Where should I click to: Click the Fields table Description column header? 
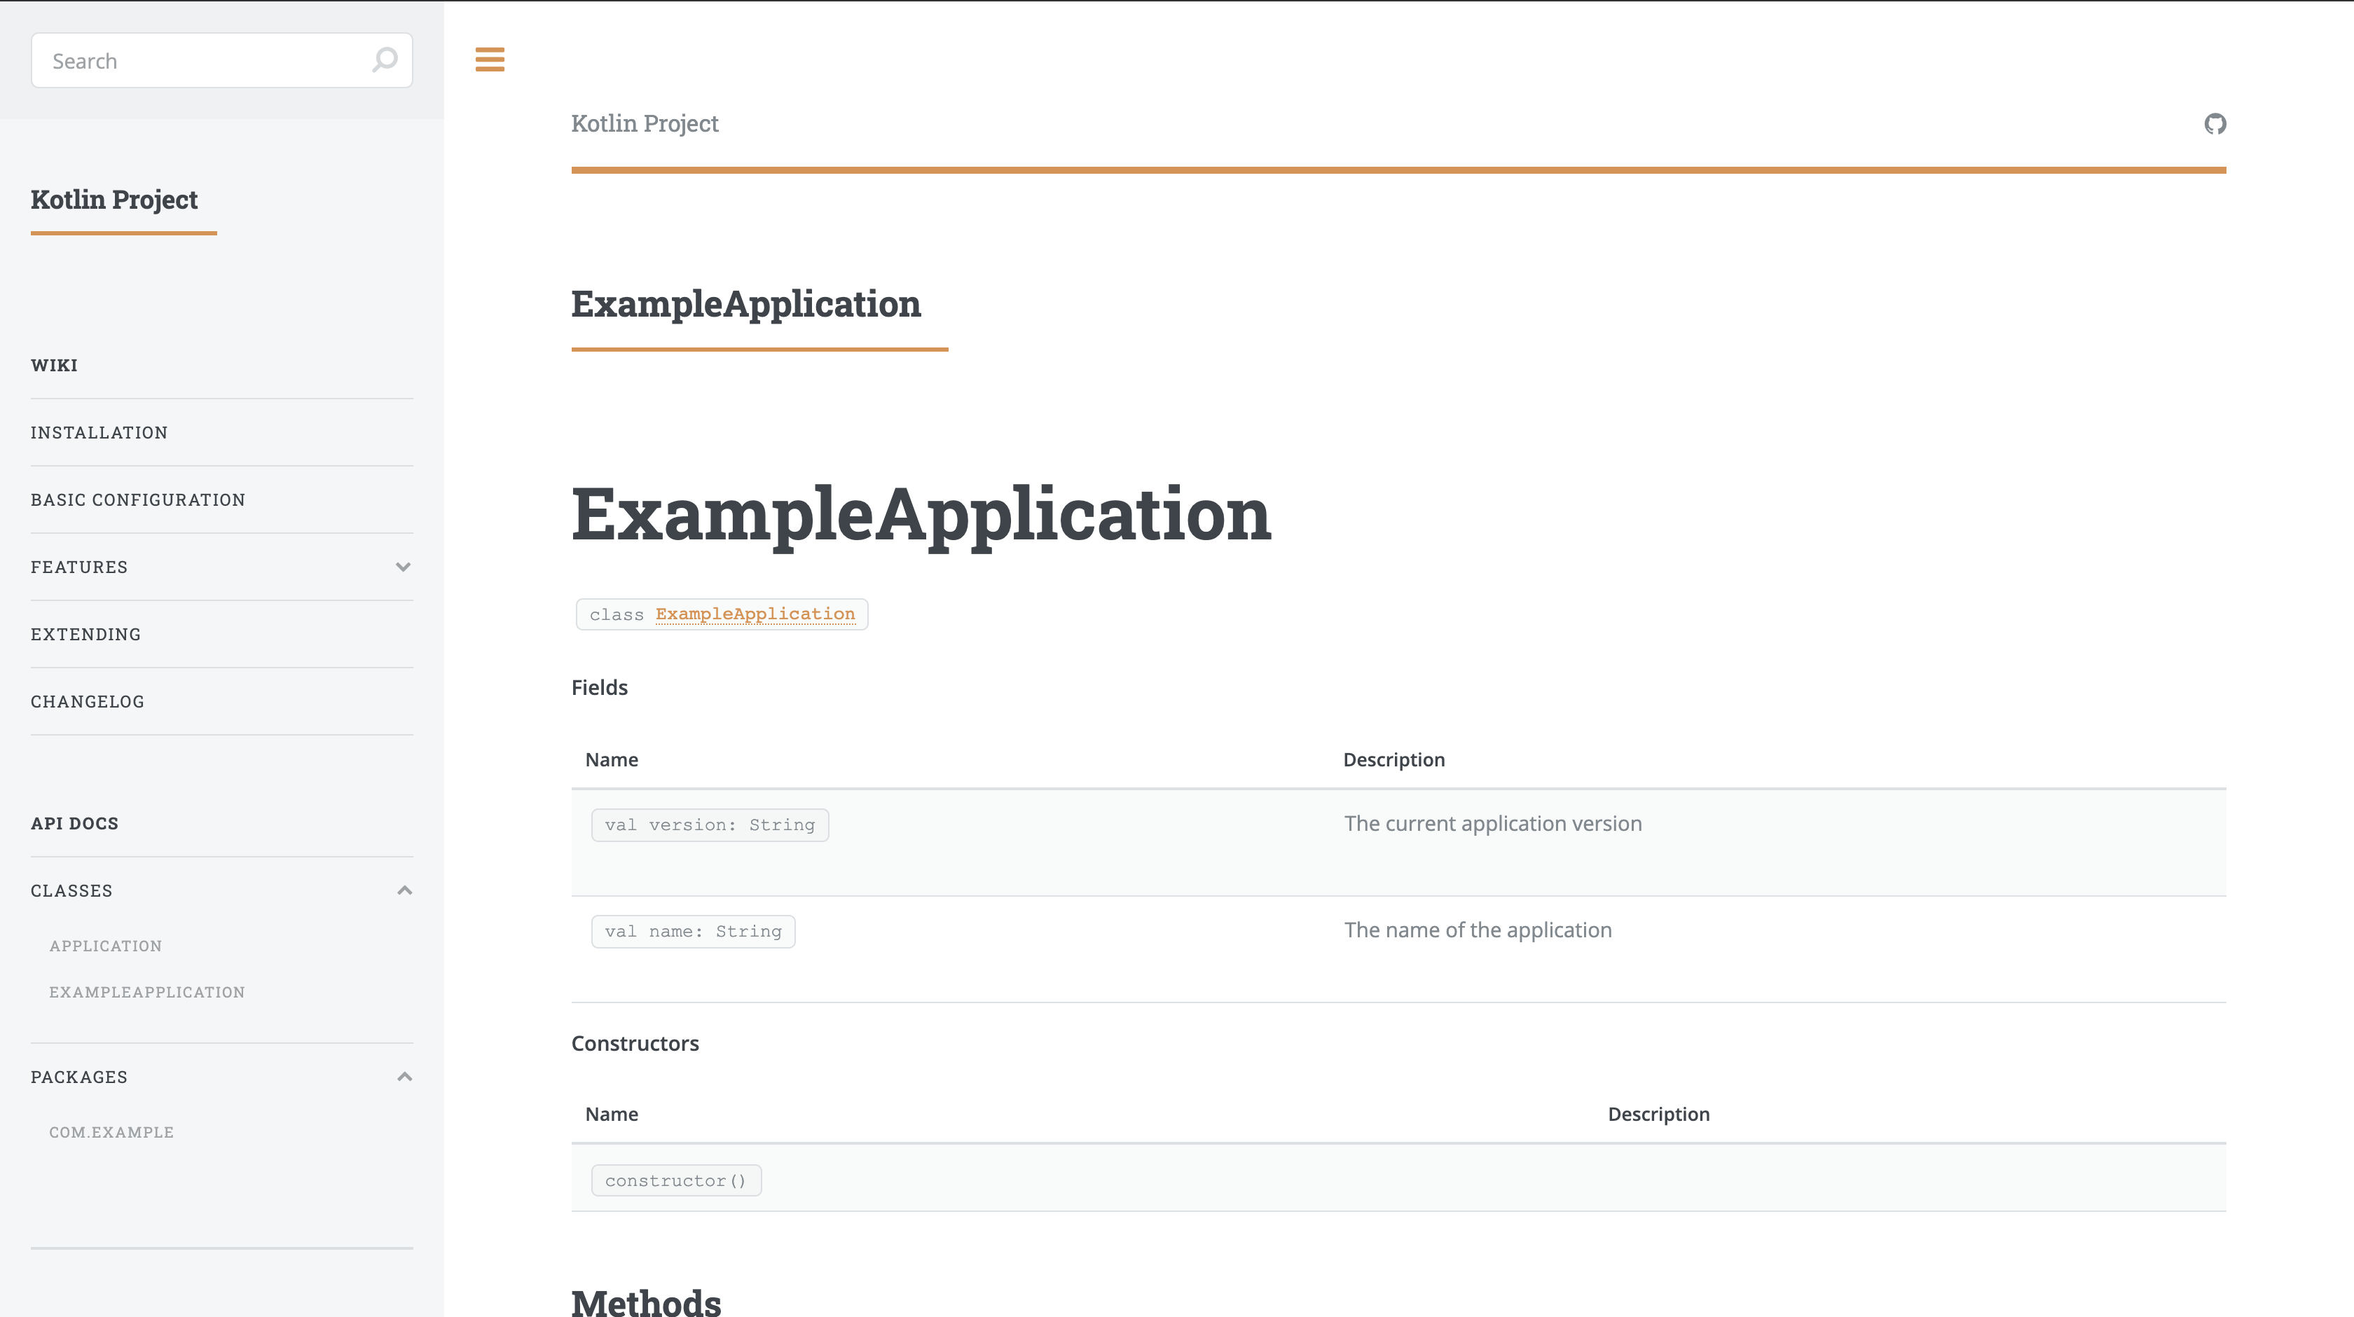[x=1394, y=759]
